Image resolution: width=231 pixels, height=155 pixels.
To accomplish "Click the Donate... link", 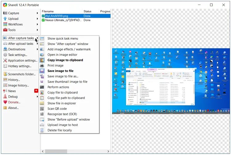I will tap(14, 102).
